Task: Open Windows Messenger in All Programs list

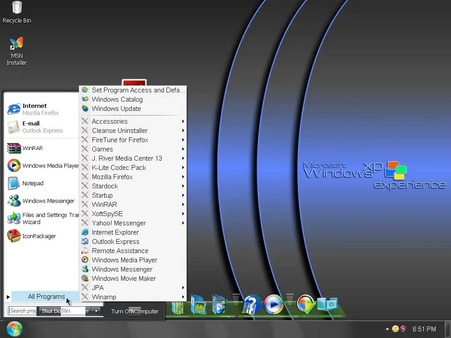Action: 133,269
